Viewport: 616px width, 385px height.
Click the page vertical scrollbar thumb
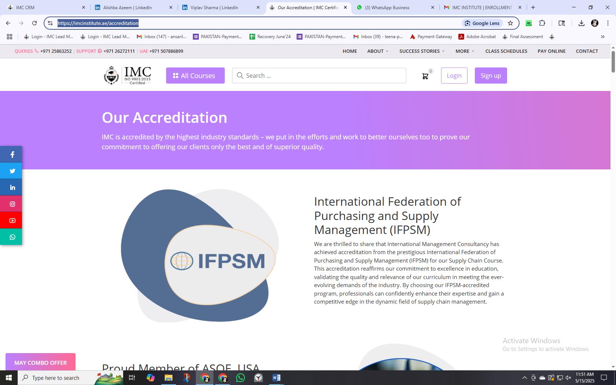click(x=613, y=62)
